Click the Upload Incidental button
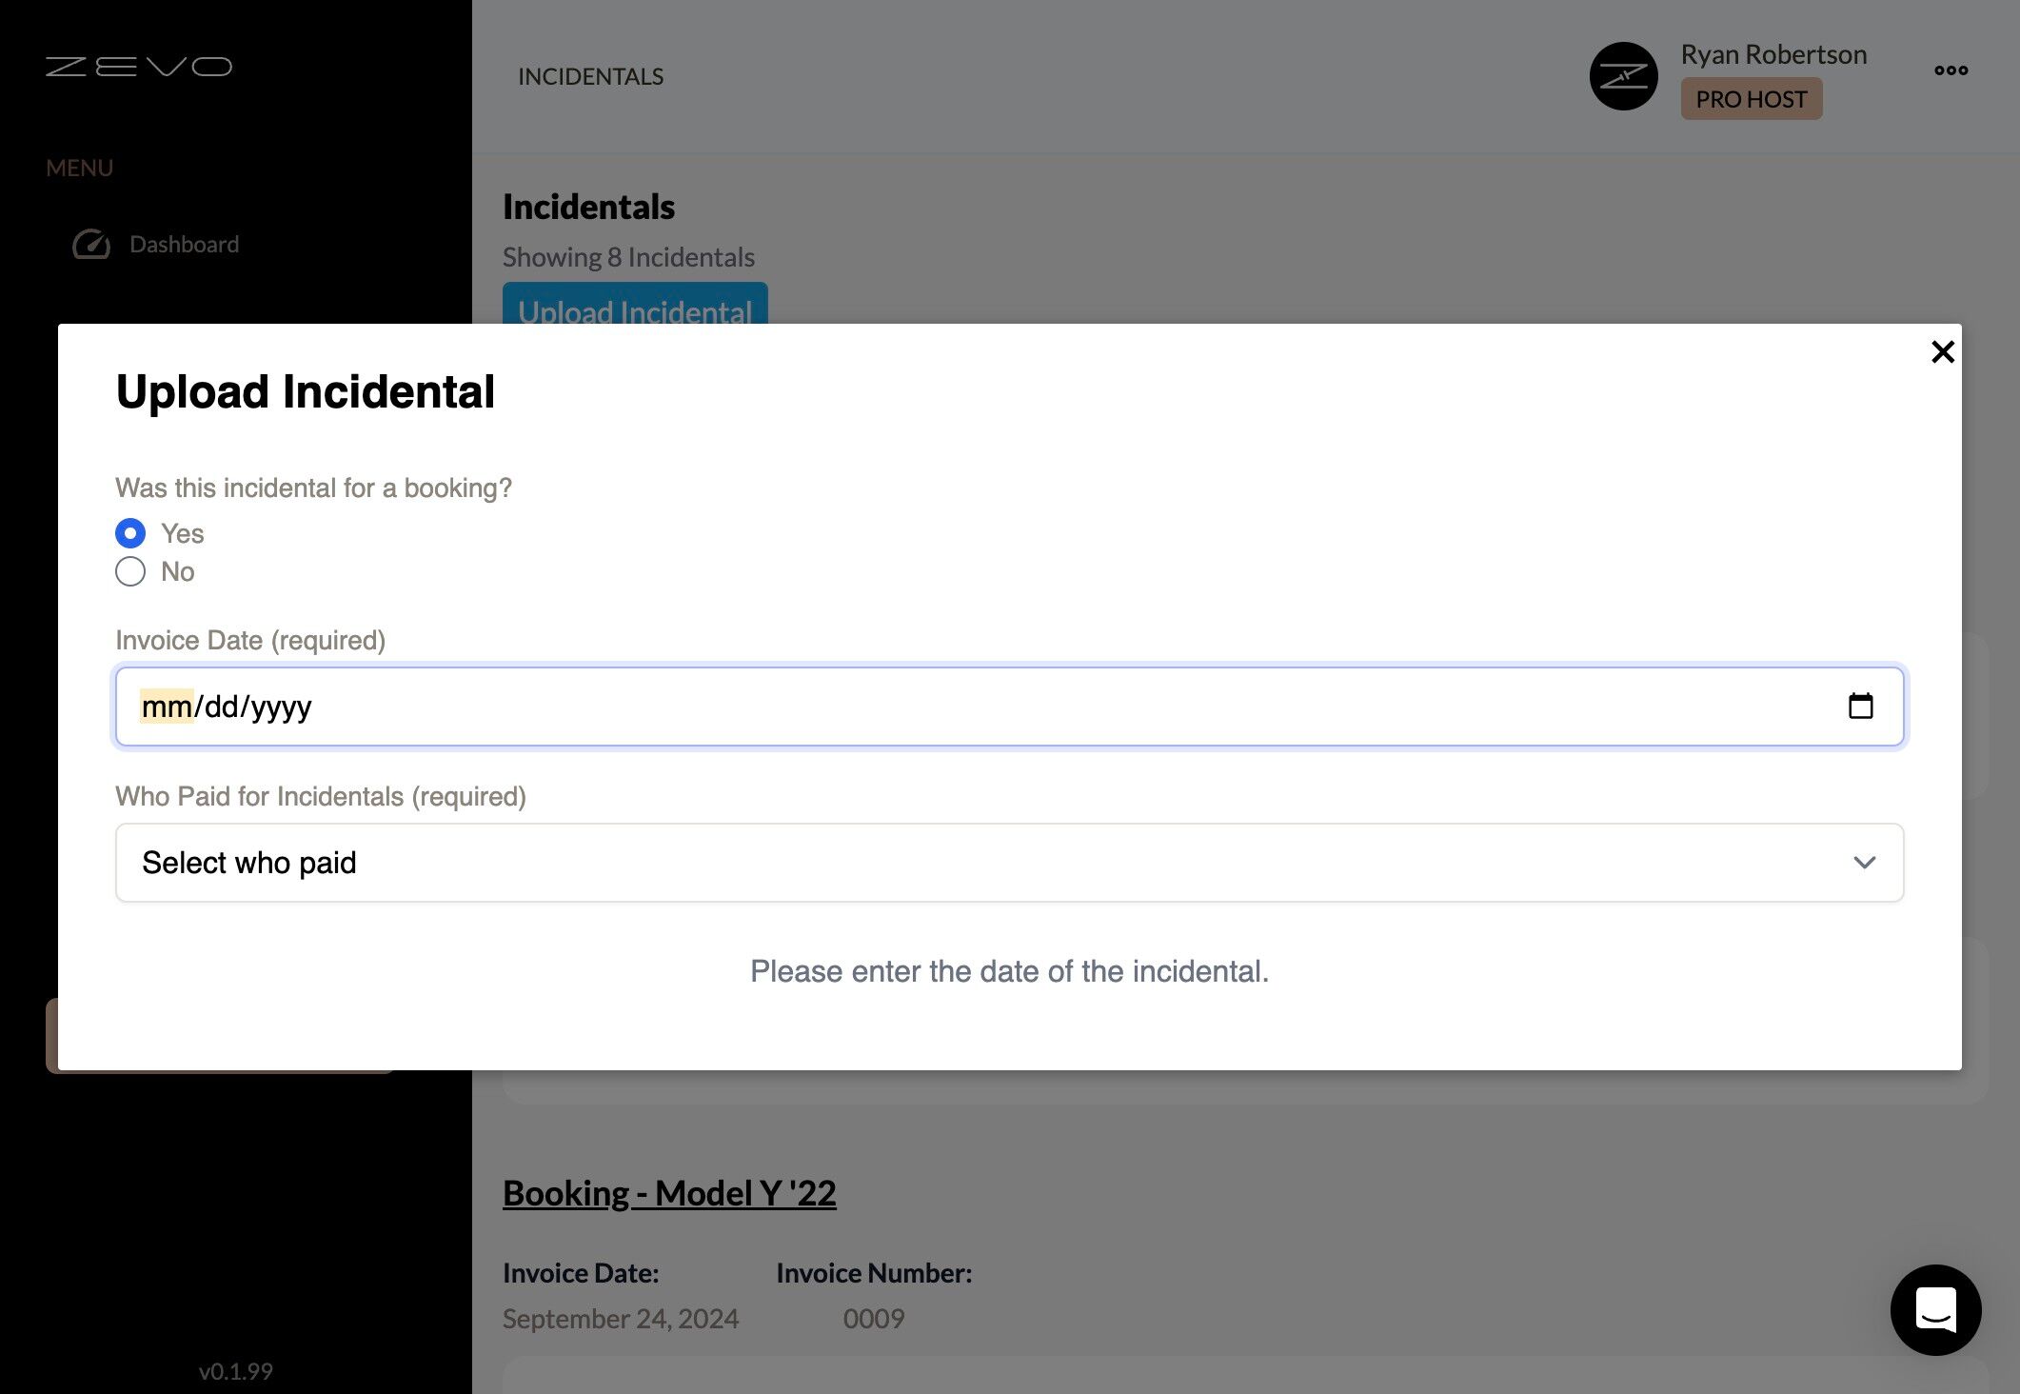Screen dimensions: 2020x1394 tap(635, 305)
